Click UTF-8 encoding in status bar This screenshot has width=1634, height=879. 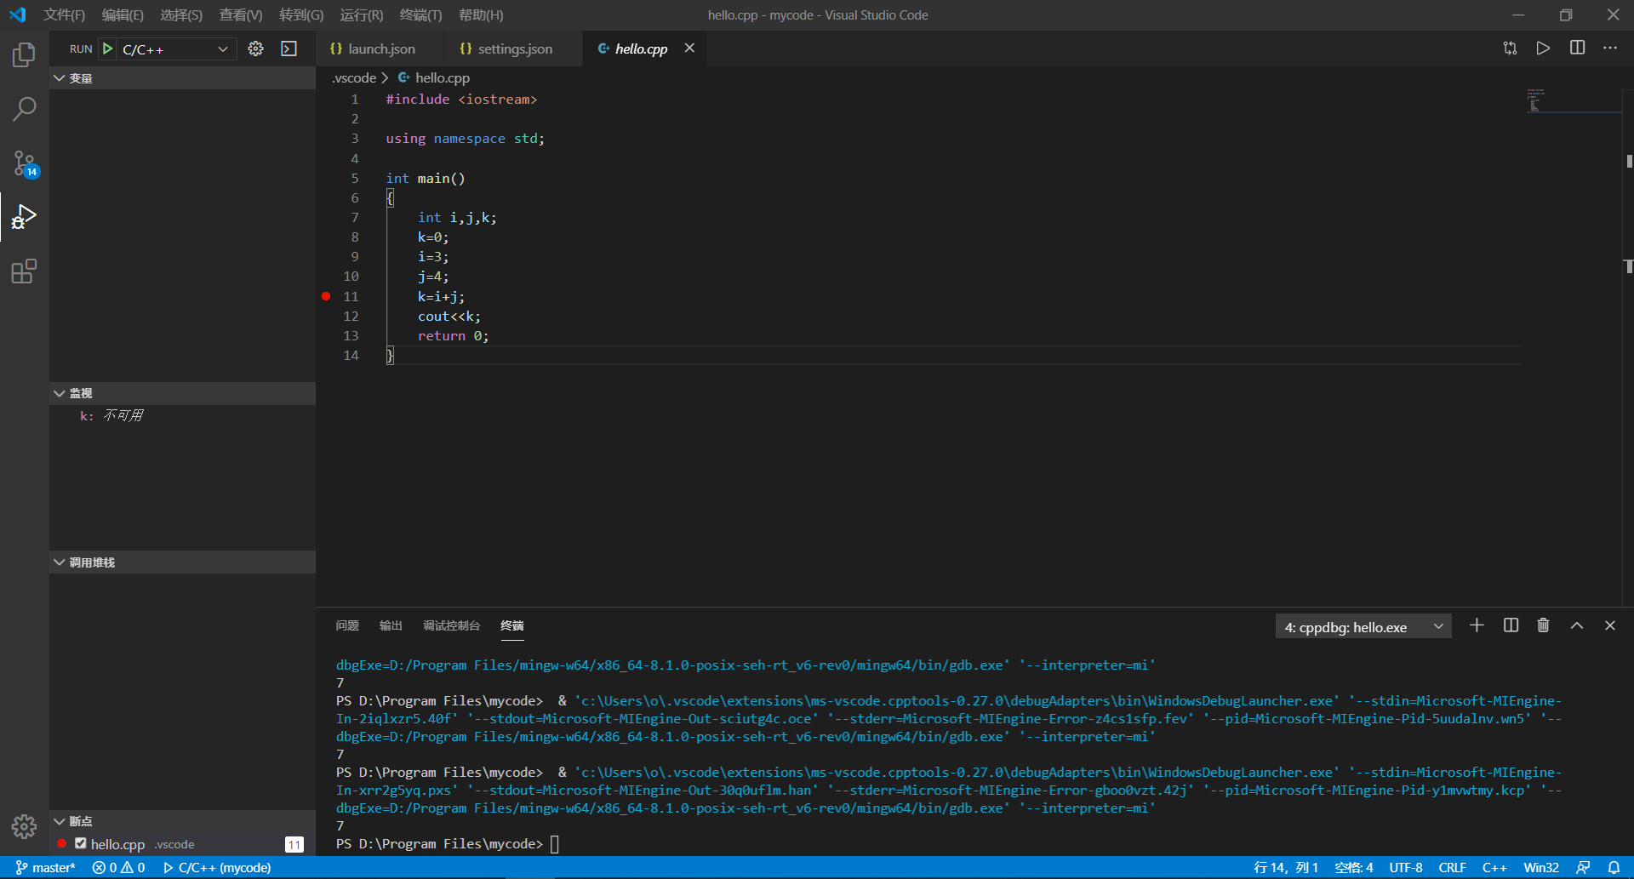tap(1405, 868)
